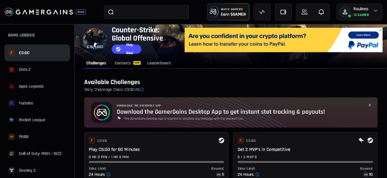This screenshot has height=178, width=387.
Task: Click the info icon beside Daily Challenge Clock
Action: tap(142, 89)
